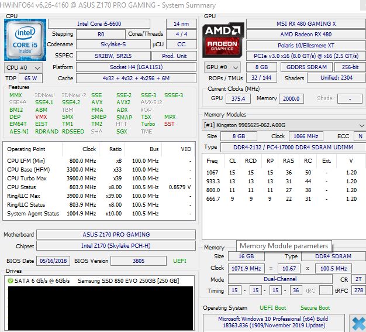The width and height of the screenshot is (366, 332).
Task: Click the 1066 MHz module clock field
Action: pyautogui.click(x=306, y=136)
